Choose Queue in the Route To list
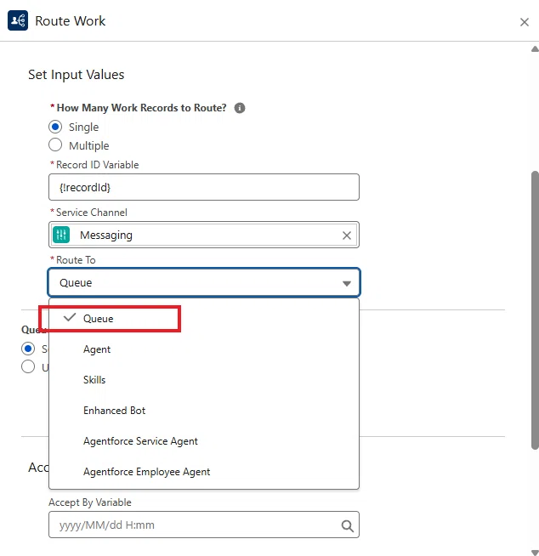The image size is (539, 556). pyautogui.click(x=204, y=319)
